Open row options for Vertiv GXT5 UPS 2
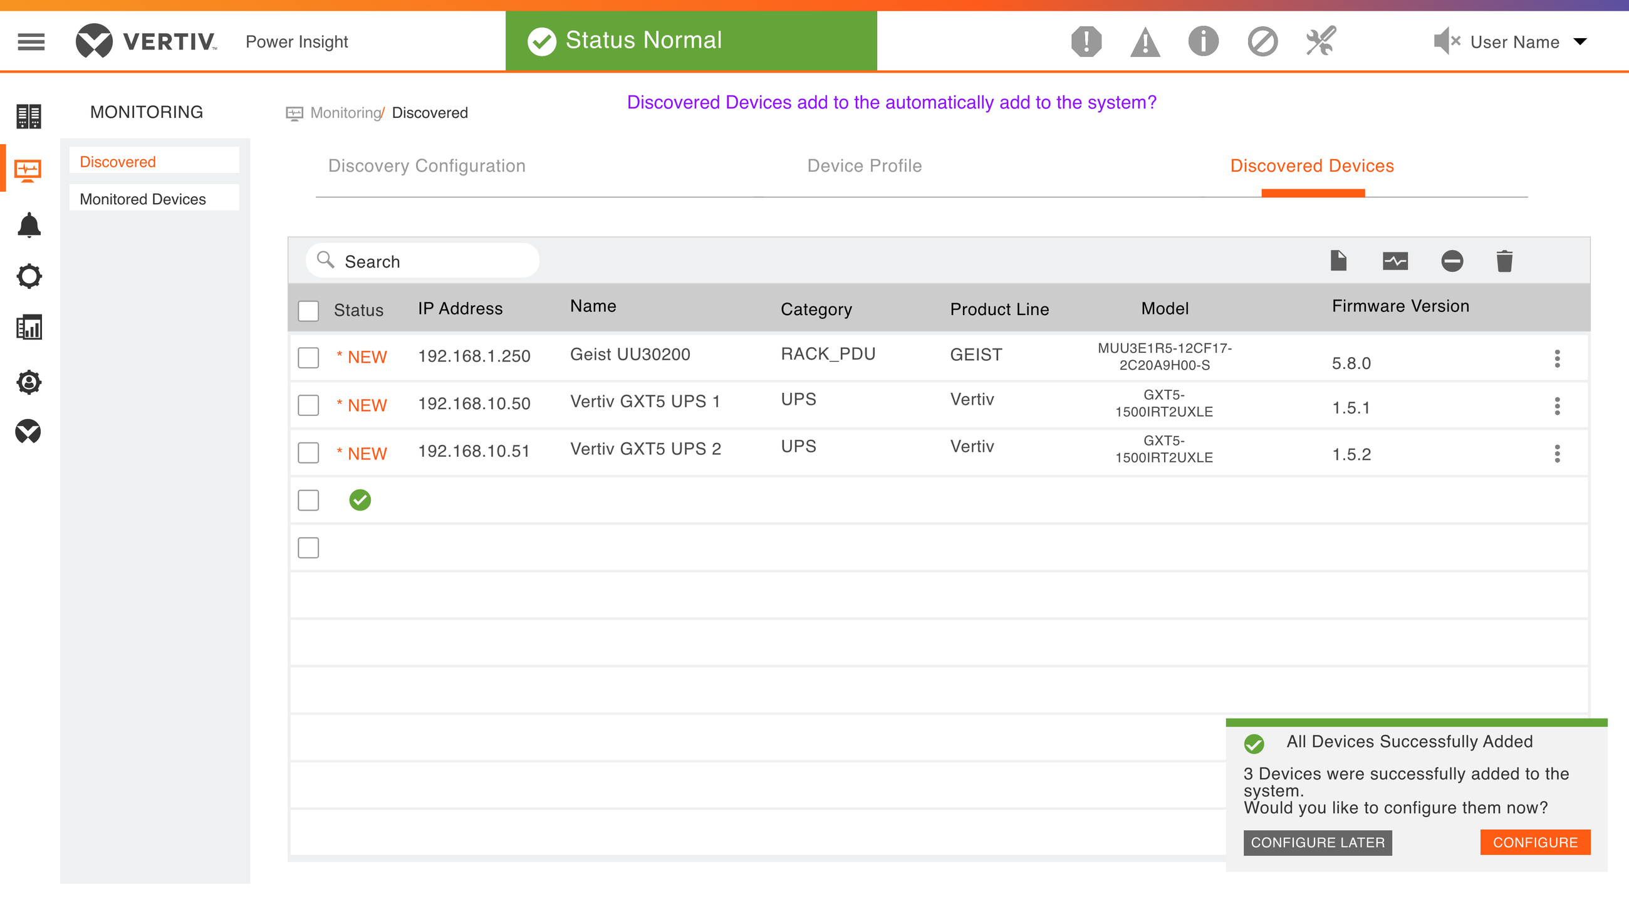 1557,453
